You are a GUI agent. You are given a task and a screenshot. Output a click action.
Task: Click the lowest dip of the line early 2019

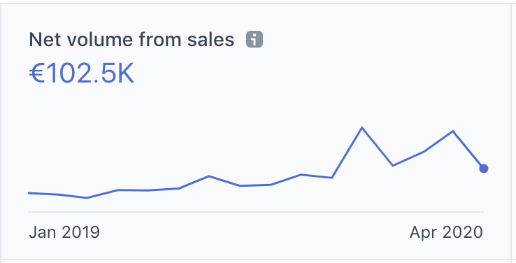[x=87, y=198]
